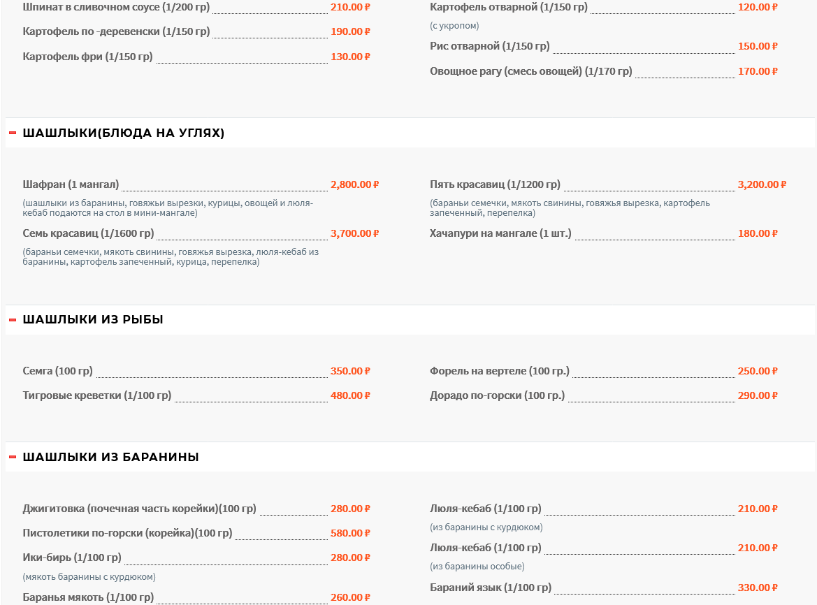
Task: Click Пистолетики по-горски (корейка) item
Action: pyautogui.click(x=127, y=533)
